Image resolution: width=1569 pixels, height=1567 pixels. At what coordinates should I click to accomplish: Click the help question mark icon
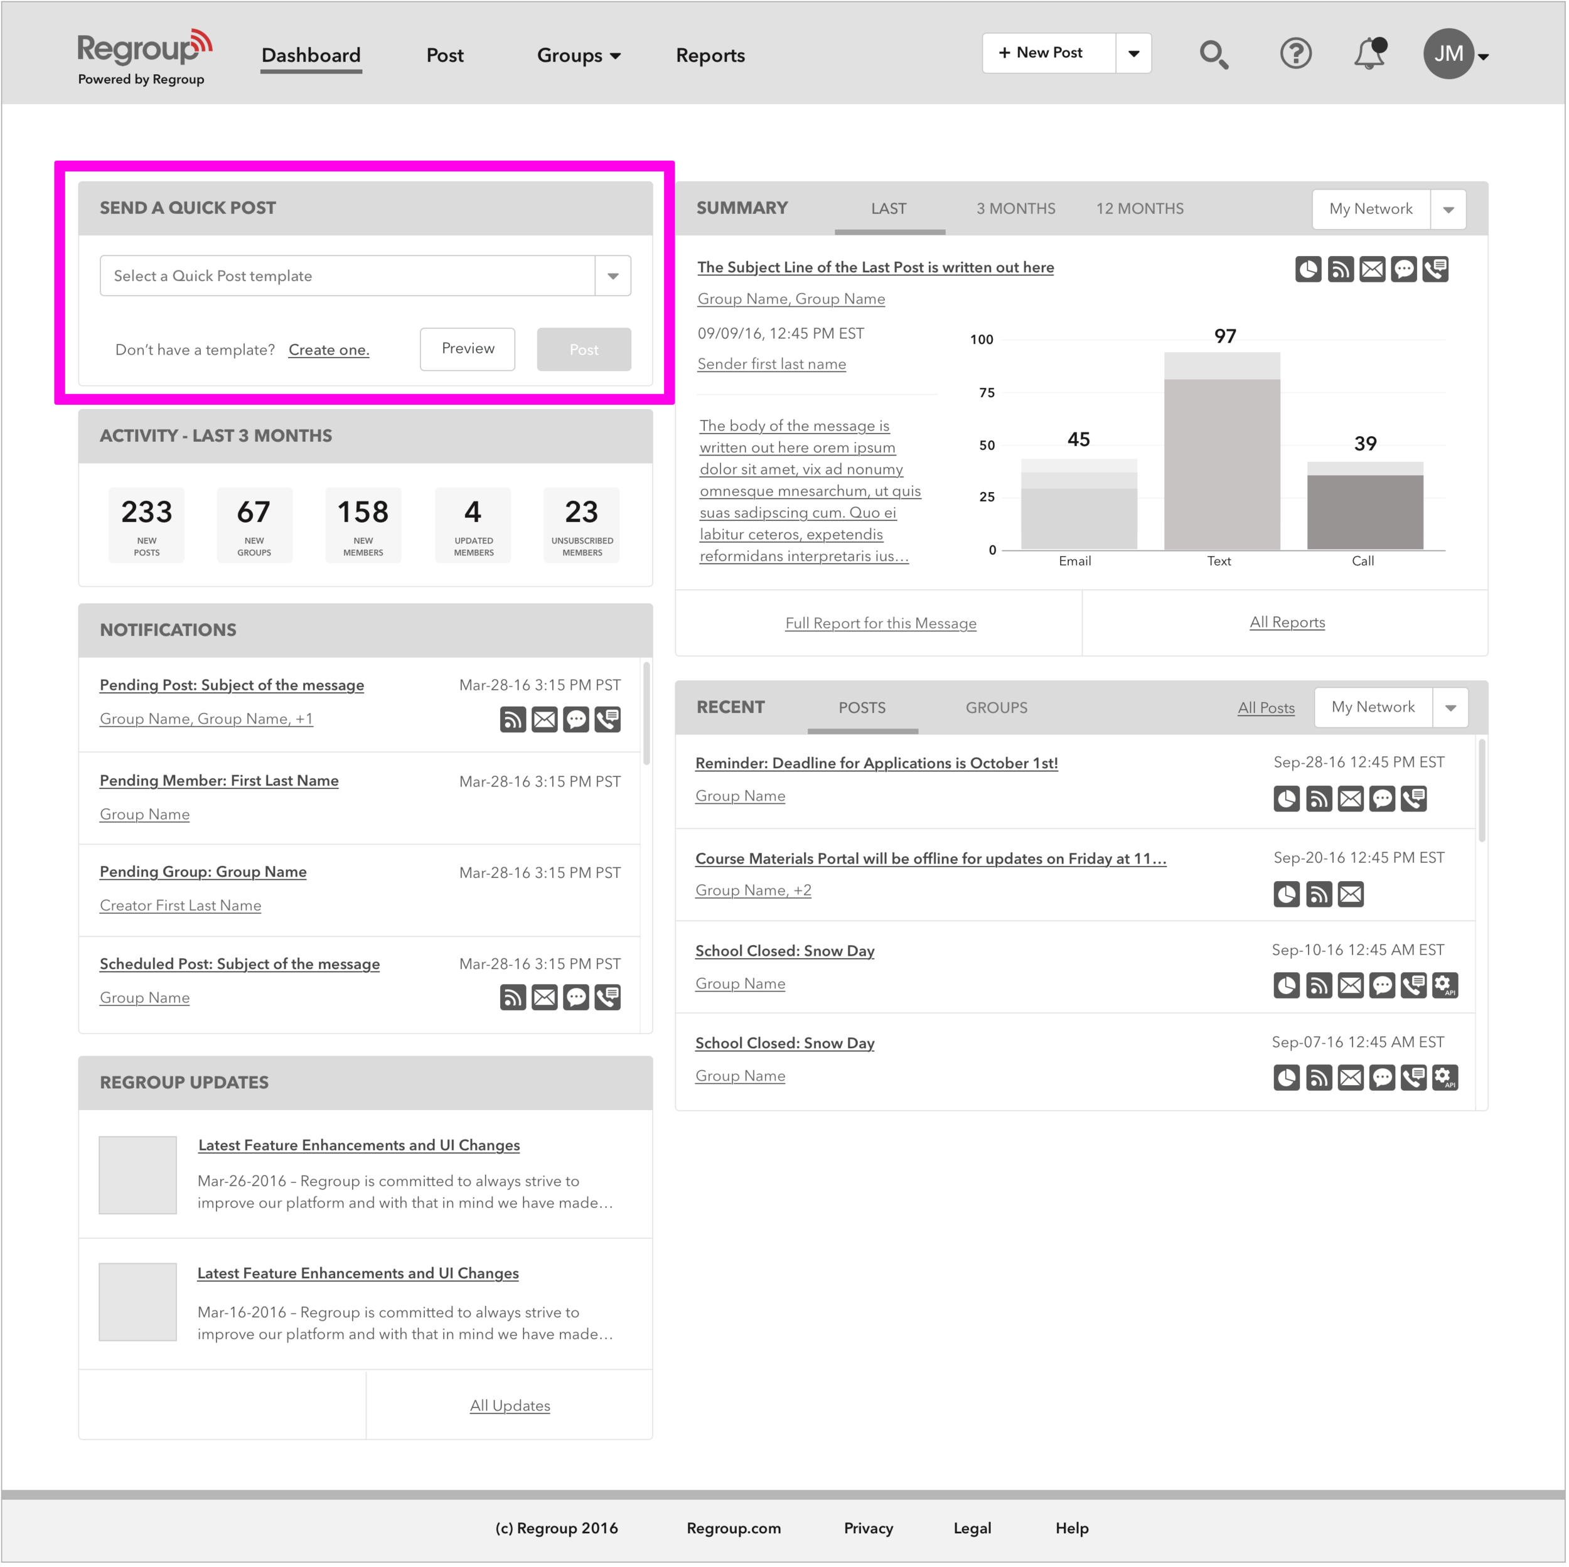click(x=1296, y=53)
